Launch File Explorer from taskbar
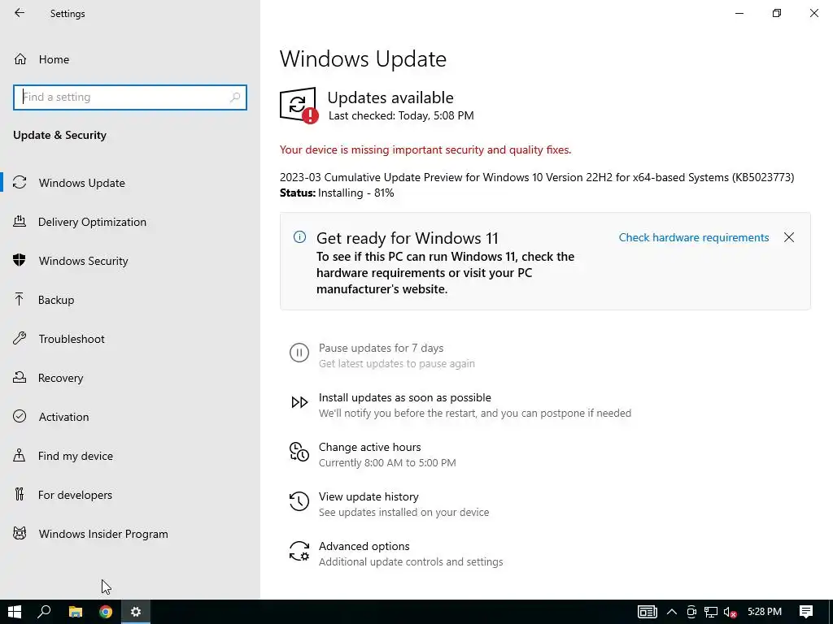 76,612
